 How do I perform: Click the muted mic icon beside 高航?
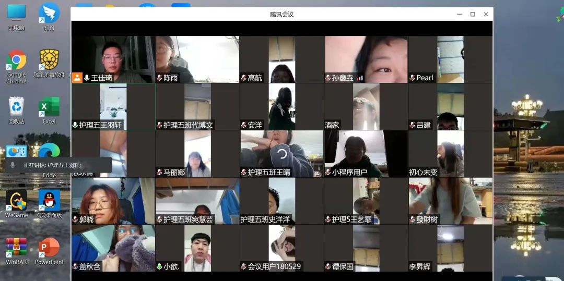click(244, 78)
